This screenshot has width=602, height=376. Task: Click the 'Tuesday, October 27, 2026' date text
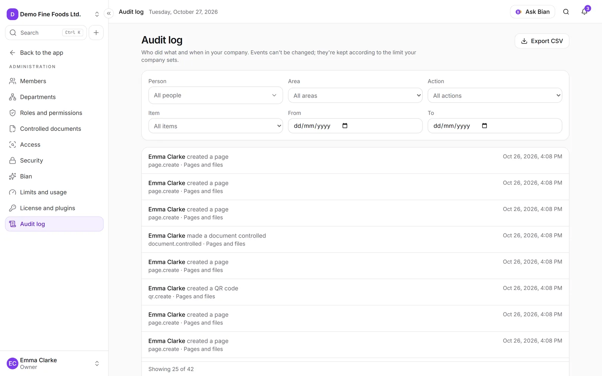(183, 12)
